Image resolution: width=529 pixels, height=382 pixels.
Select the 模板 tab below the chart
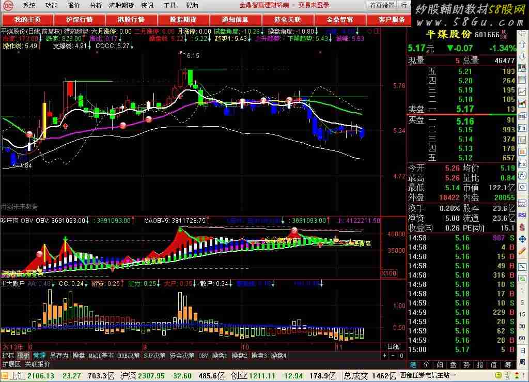[23, 355]
